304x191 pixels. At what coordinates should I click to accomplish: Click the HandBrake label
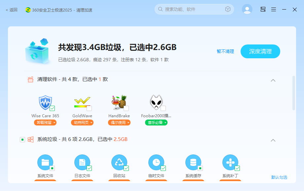pos(119,116)
